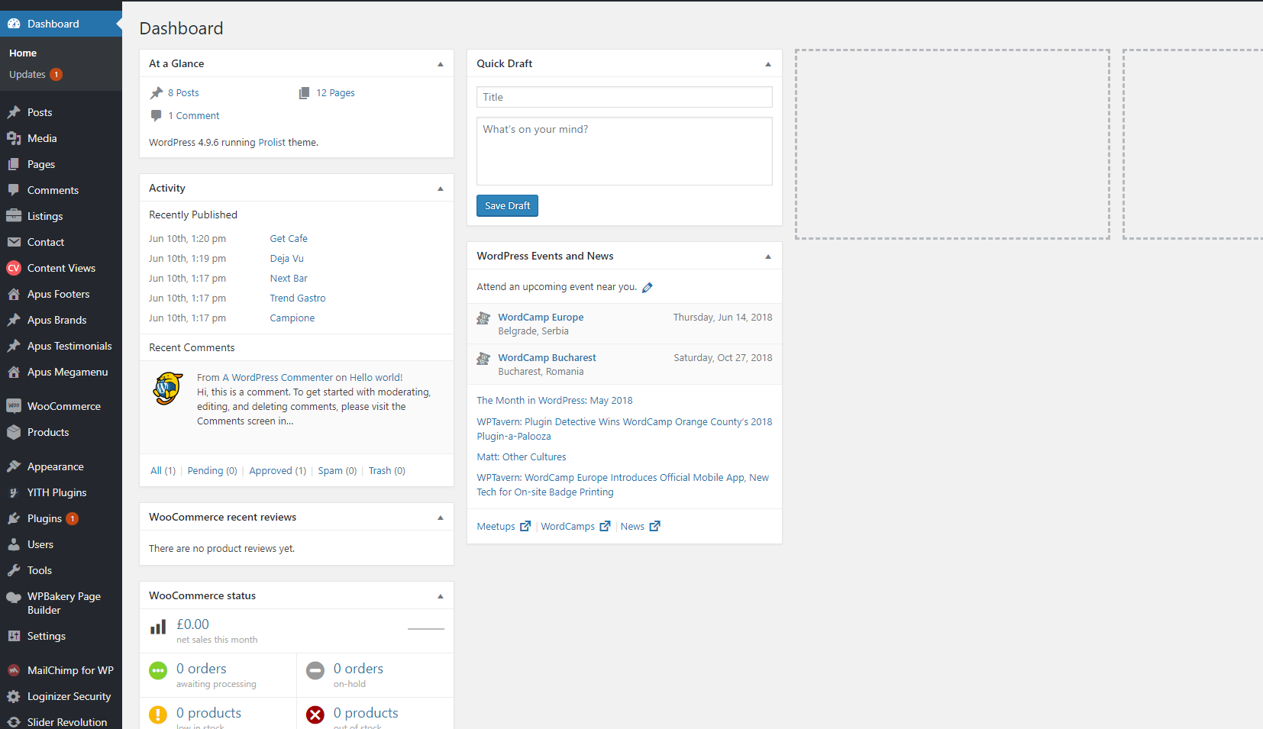The width and height of the screenshot is (1263, 729).
Task: Open the Loginizer Security menu
Action: [x=69, y=696]
